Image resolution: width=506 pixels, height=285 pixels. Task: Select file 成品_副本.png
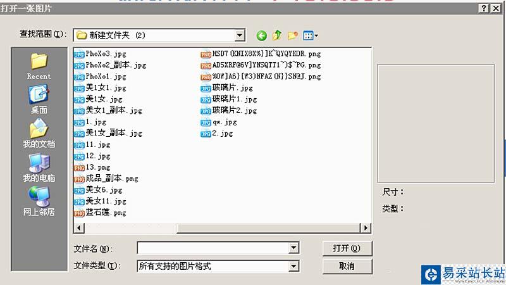[106, 179]
